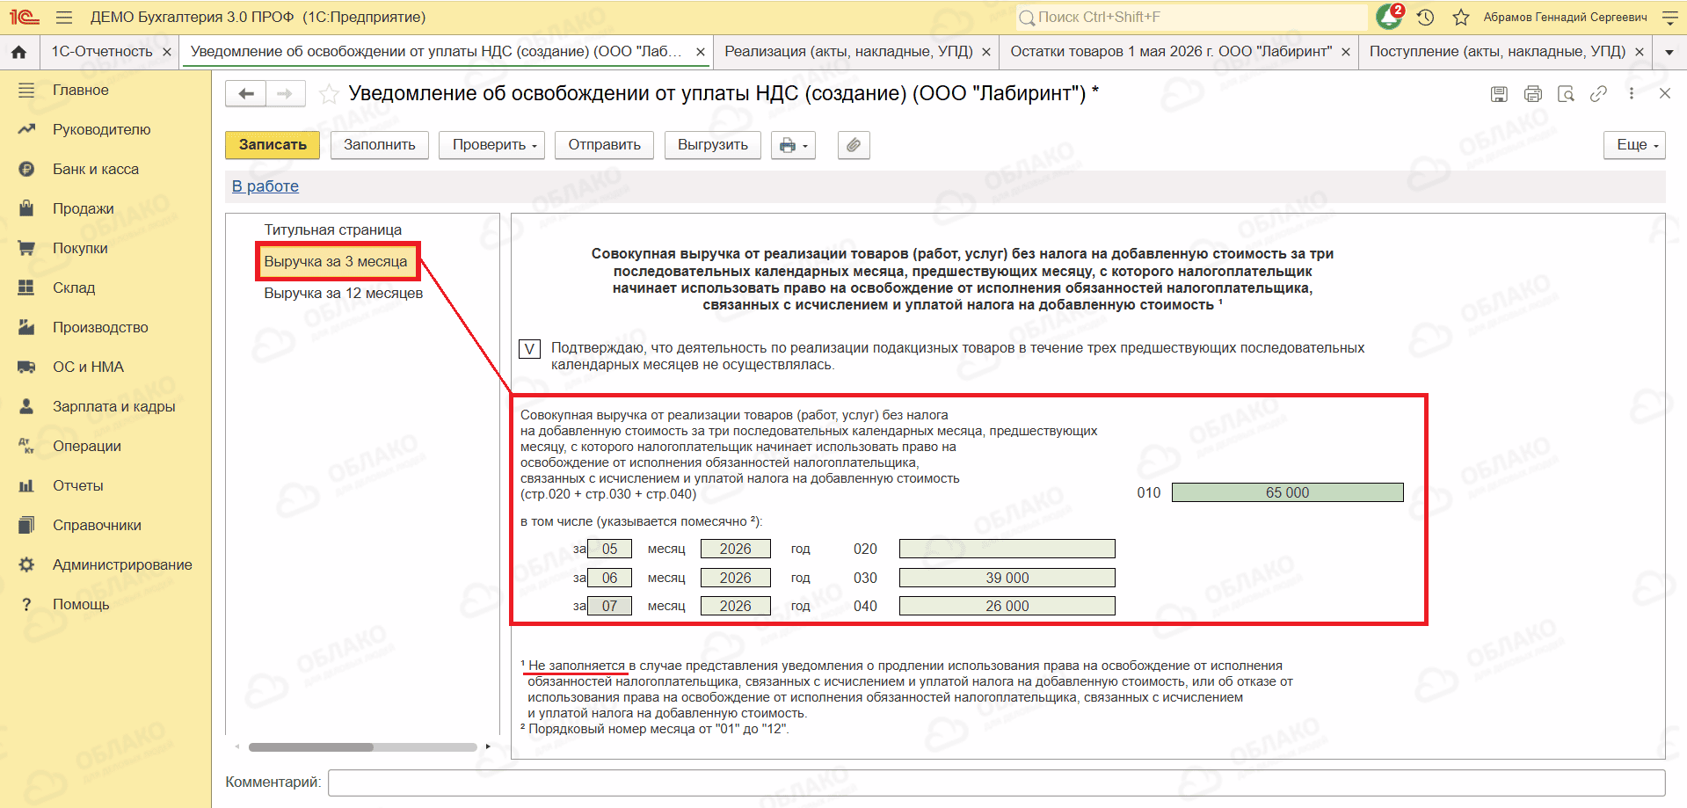The height and width of the screenshot is (808, 1687).
Task: Expand the Проверить dropdown button
Action: [493, 145]
